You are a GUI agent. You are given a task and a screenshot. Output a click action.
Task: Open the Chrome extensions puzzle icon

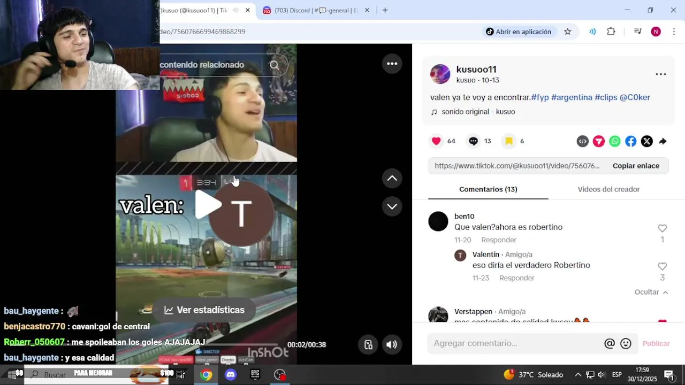click(611, 32)
